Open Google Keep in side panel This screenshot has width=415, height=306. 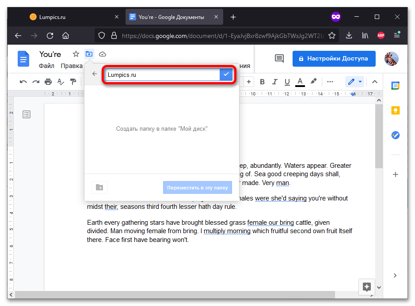[x=395, y=111]
